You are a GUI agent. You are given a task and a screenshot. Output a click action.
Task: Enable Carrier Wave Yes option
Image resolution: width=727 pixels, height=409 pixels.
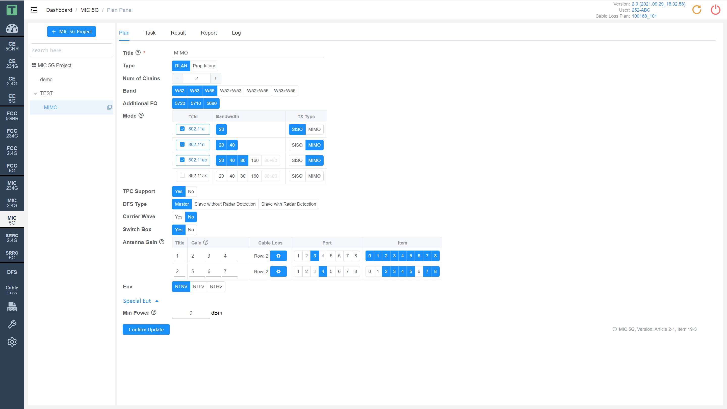179,216
